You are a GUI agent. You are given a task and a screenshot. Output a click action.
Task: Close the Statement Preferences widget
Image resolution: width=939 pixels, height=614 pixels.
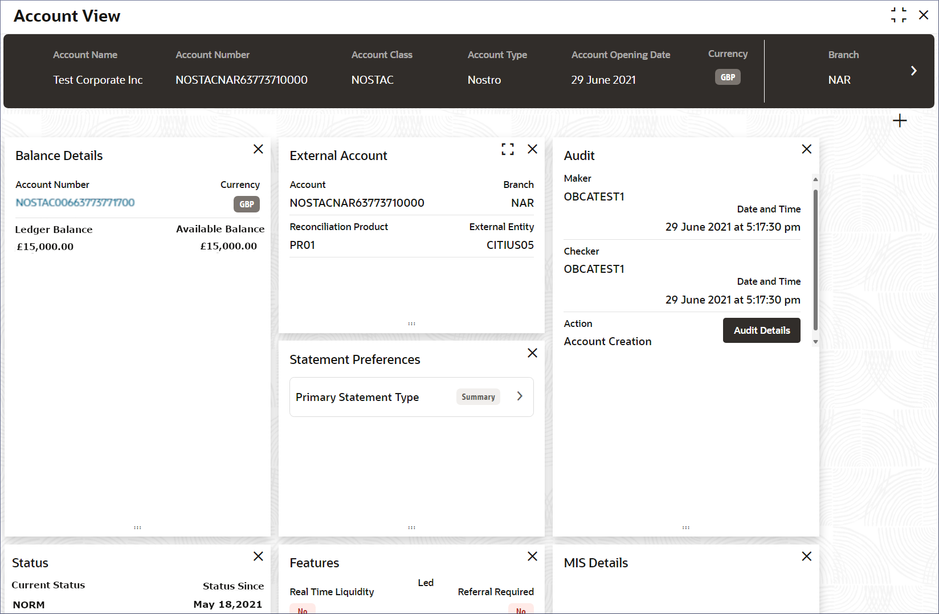coord(533,353)
